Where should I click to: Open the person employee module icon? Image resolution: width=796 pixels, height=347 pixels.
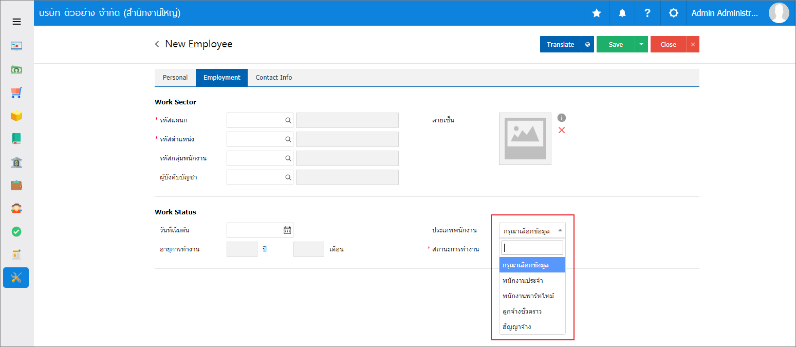coord(16,208)
